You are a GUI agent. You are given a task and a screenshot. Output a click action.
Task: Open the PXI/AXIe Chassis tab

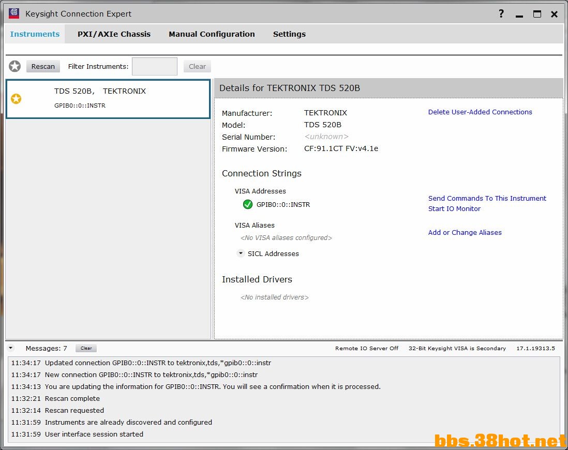click(114, 34)
